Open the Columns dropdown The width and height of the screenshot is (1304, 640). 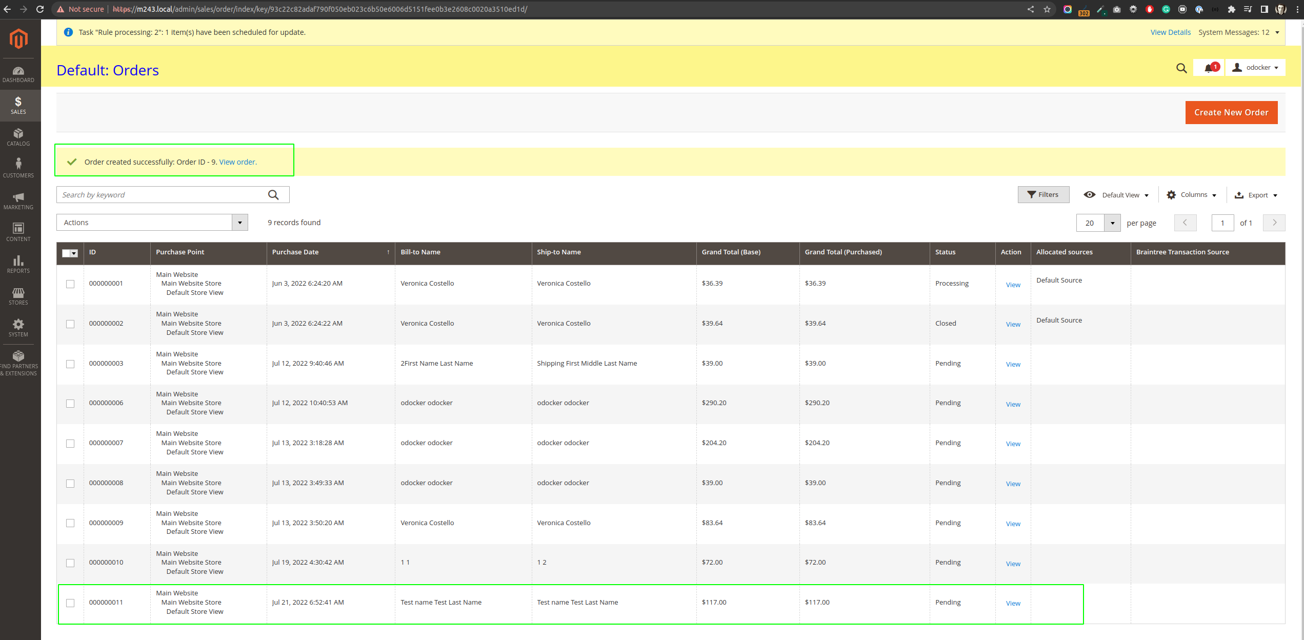[1192, 195]
